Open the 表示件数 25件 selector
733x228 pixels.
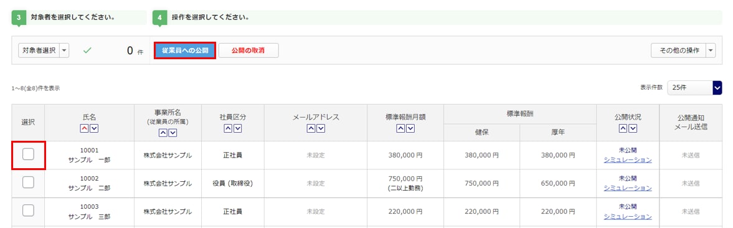point(694,87)
